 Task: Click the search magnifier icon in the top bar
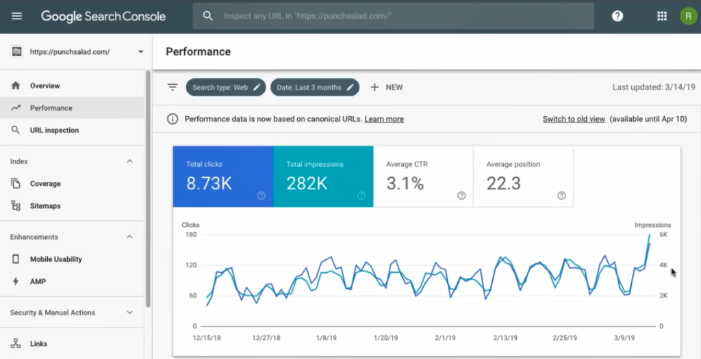(x=207, y=16)
